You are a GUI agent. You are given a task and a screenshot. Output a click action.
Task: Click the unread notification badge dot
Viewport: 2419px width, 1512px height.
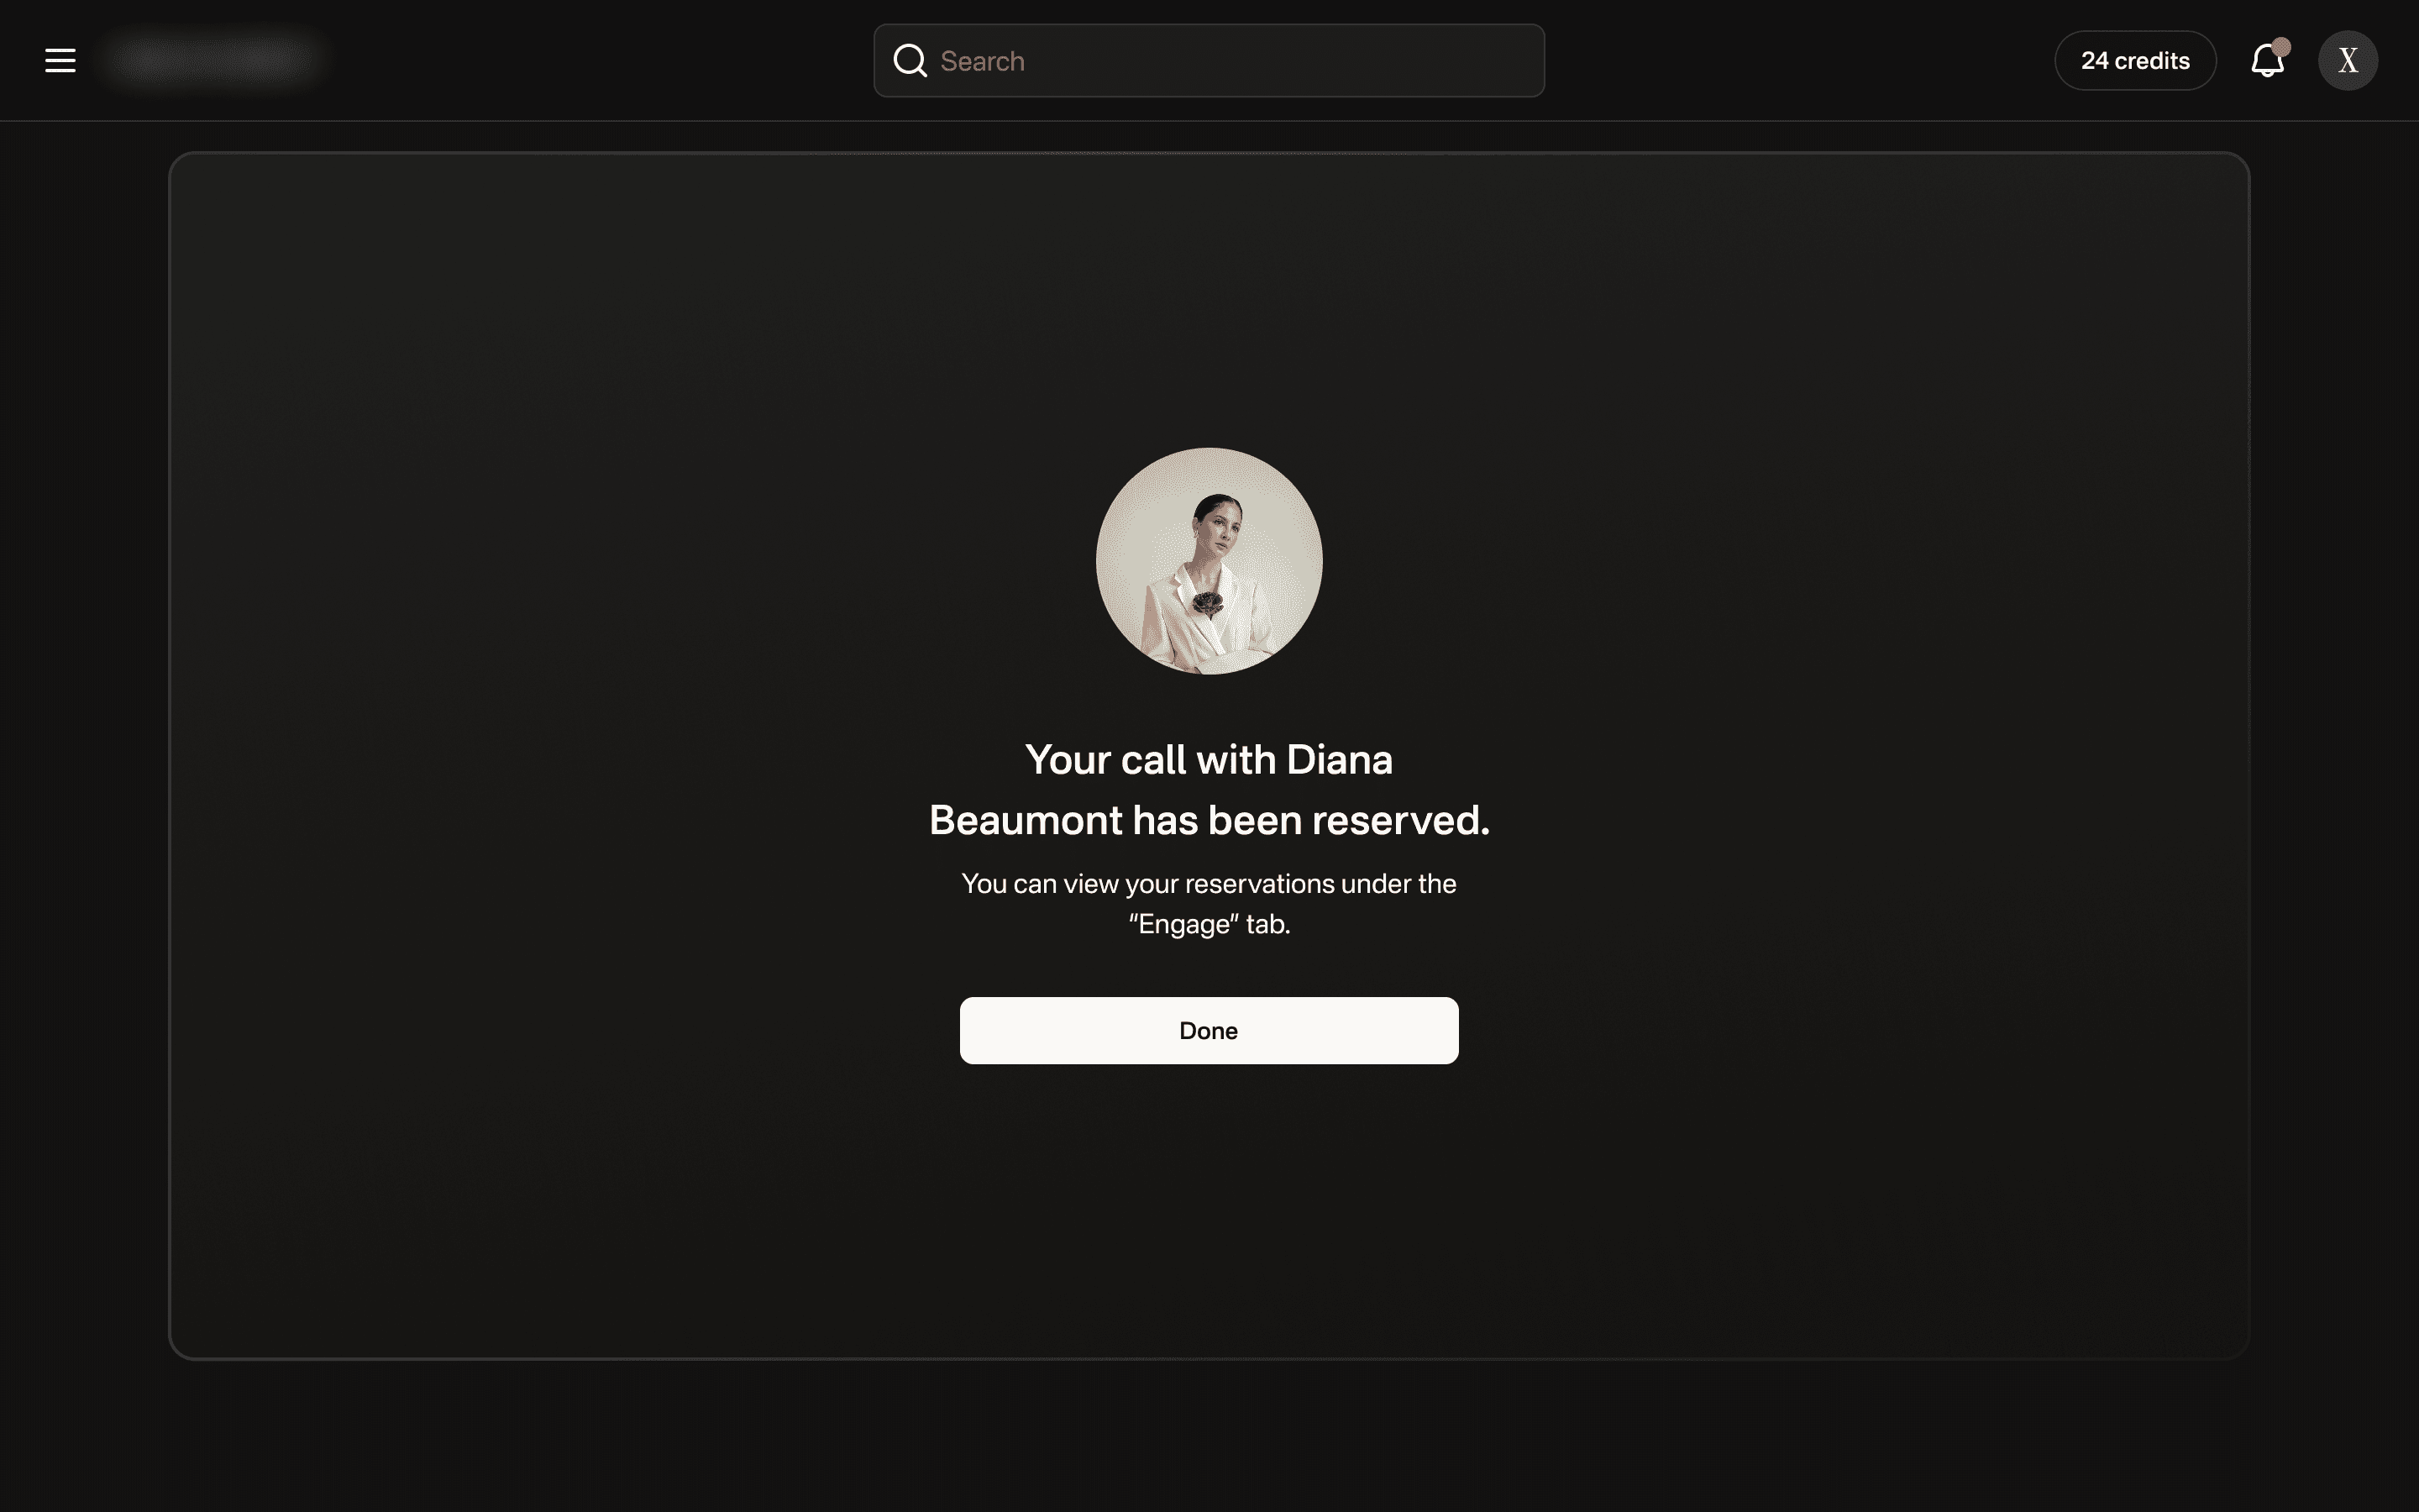(x=2281, y=46)
